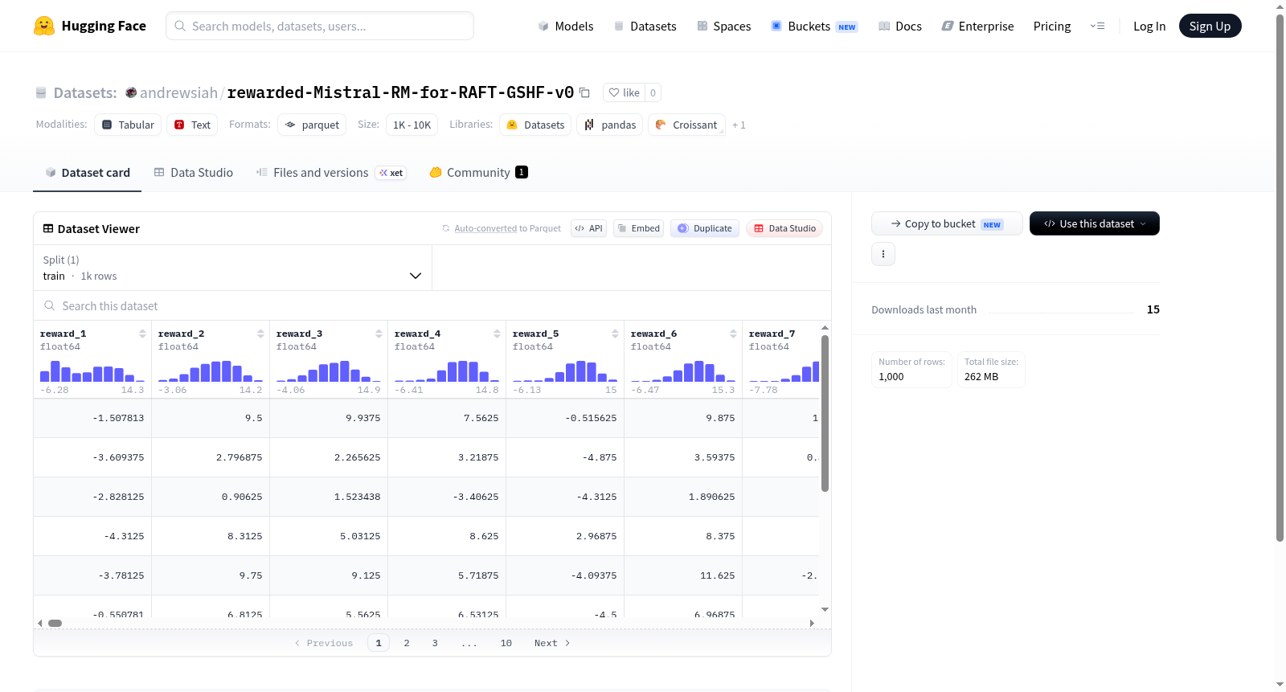Click the page vertical scrollbar
Screen dimensions: 1286x692
tap(1280, 278)
